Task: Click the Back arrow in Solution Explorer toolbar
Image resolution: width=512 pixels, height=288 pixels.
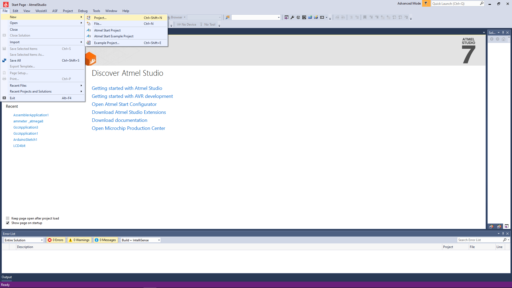Action: pyautogui.click(x=492, y=39)
